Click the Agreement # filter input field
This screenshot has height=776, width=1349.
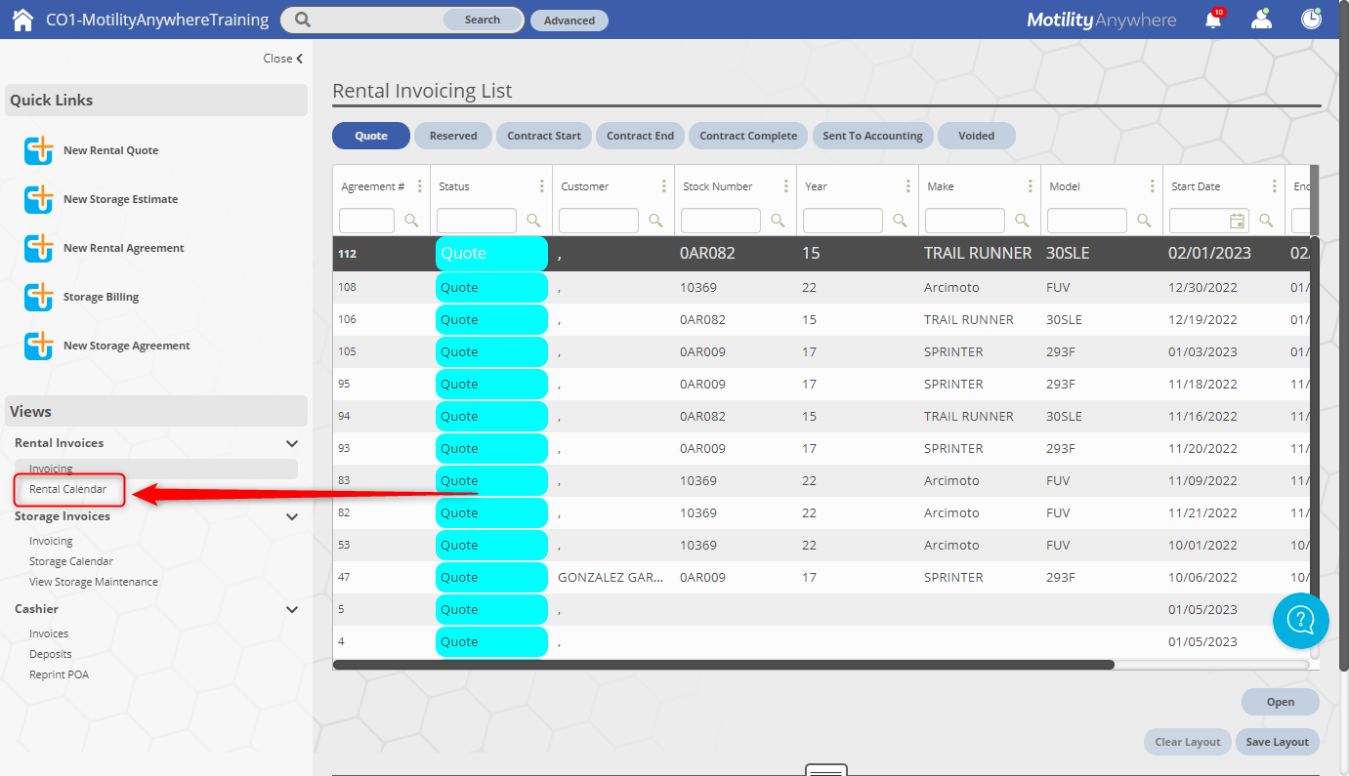click(366, 221)
